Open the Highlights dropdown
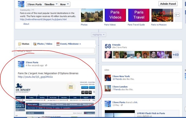Image resolution: width=186 pixels, height=118 pixels. point(98,35)
